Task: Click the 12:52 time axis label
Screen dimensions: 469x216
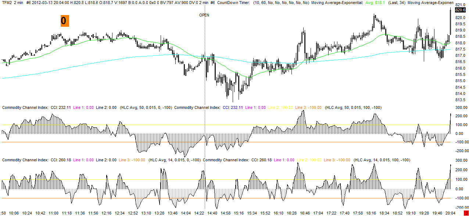Action: pos(133,213)
